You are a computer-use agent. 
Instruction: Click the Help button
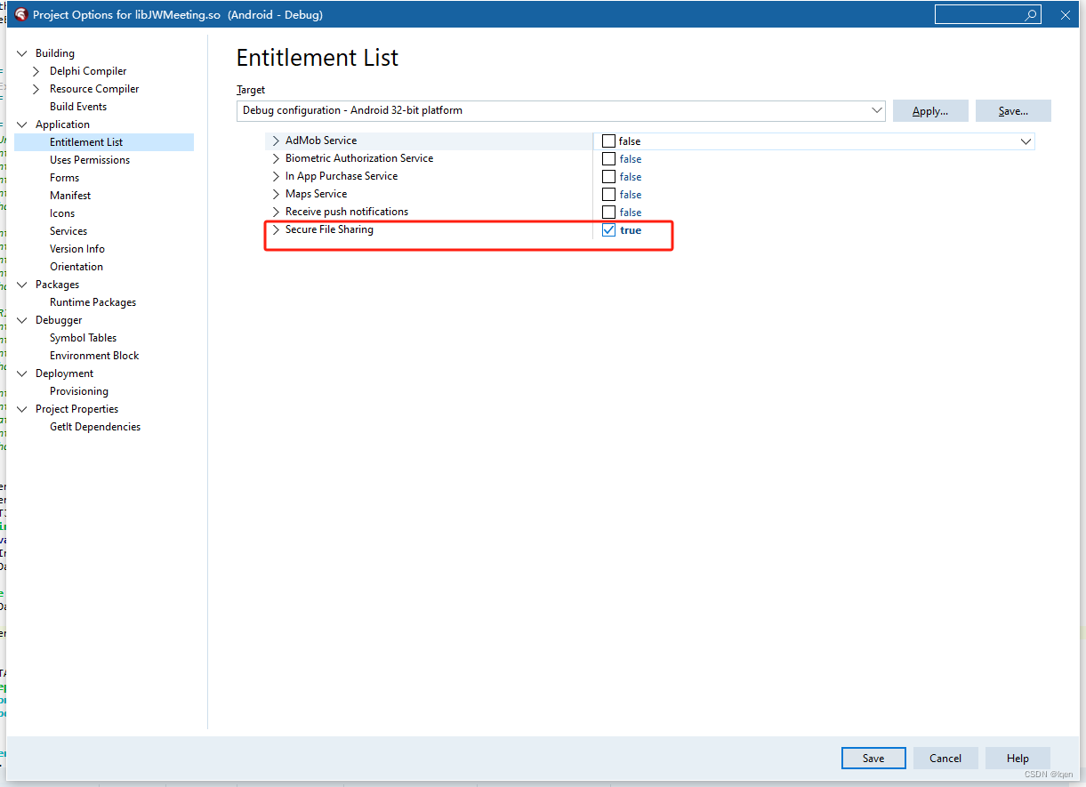[x=1017, y=758]
